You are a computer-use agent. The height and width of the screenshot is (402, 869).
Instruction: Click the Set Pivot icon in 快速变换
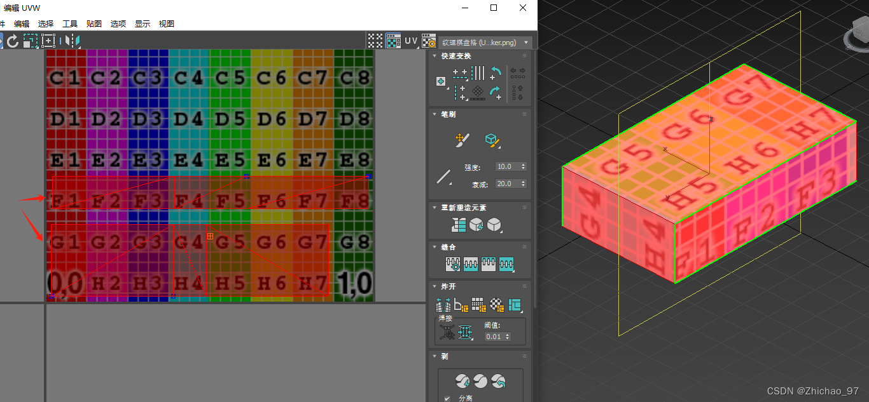click(441, 81)
